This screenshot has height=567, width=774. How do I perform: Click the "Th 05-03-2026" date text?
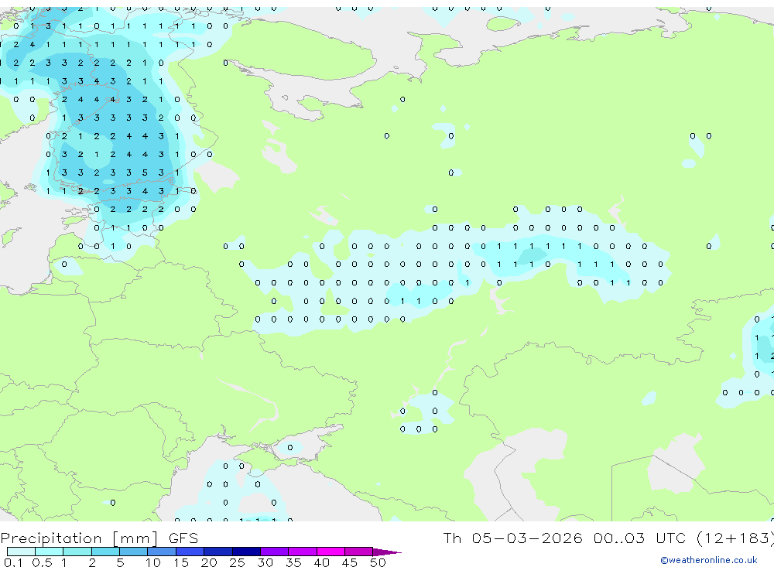[512, 538]
